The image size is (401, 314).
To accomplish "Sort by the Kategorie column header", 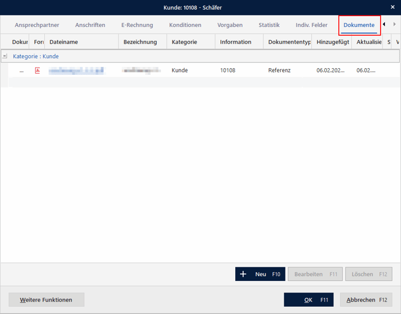I will pyautogui.click(x=190, y=42).
